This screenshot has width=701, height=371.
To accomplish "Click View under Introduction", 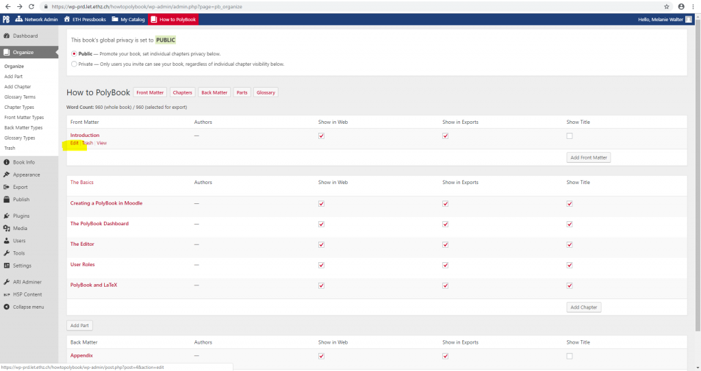I will (x=101, y=143).
